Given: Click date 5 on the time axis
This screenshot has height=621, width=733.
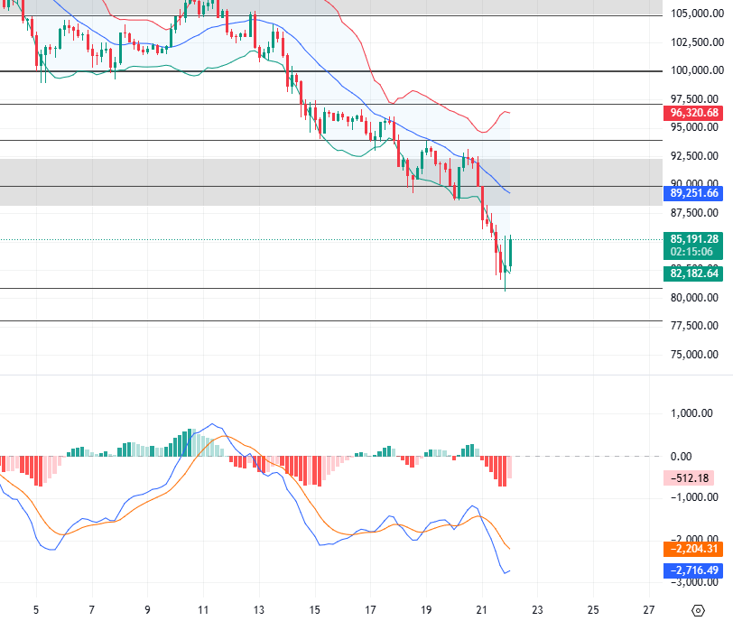Looking at the screenshot, I should coord(36,609).
